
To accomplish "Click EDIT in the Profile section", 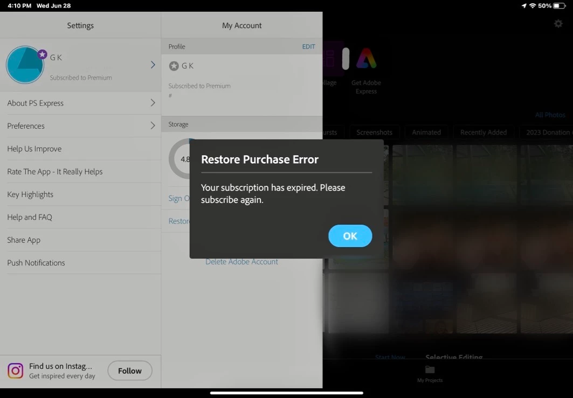I will [308, 46].
